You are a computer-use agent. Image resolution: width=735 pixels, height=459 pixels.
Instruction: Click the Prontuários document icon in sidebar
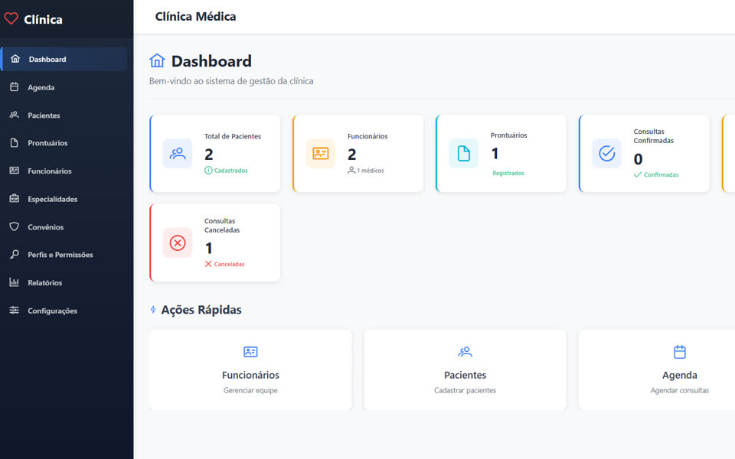point(15,142)
